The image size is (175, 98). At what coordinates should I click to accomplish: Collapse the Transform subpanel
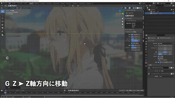[127, 21]
